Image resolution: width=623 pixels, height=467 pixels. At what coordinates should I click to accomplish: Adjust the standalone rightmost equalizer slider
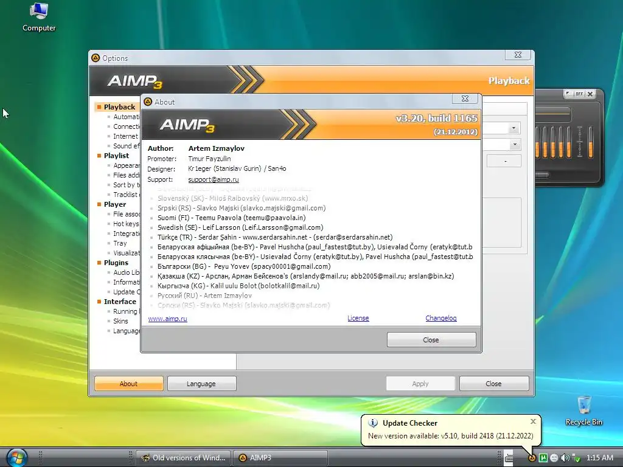(x=590, y=141)
